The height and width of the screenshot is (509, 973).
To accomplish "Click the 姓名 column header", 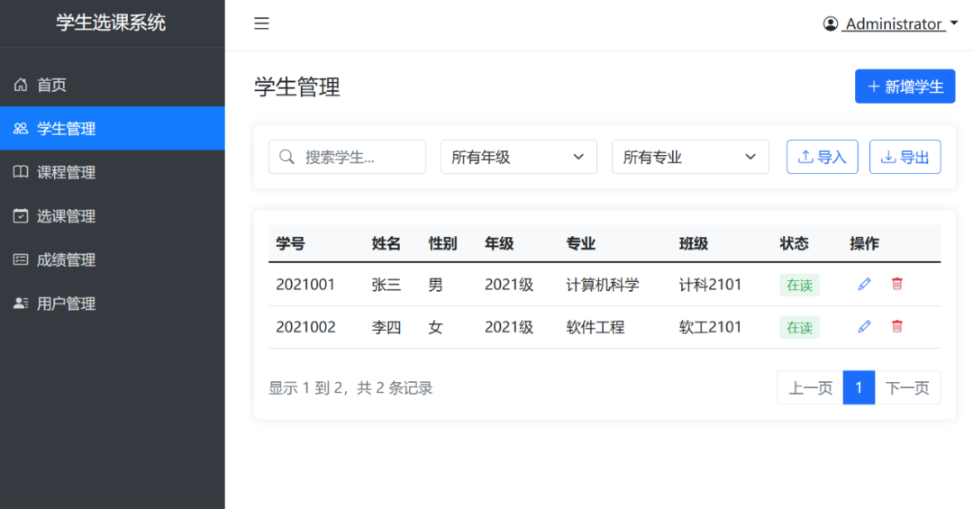I will click(x=386, y=243).
